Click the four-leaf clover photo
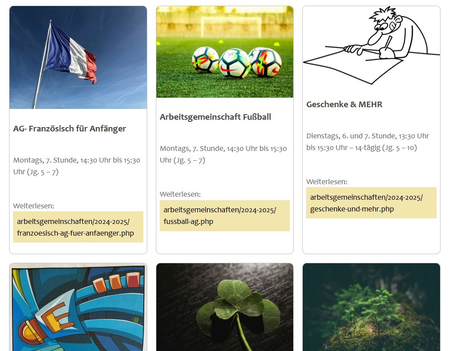 click(225, 307)
